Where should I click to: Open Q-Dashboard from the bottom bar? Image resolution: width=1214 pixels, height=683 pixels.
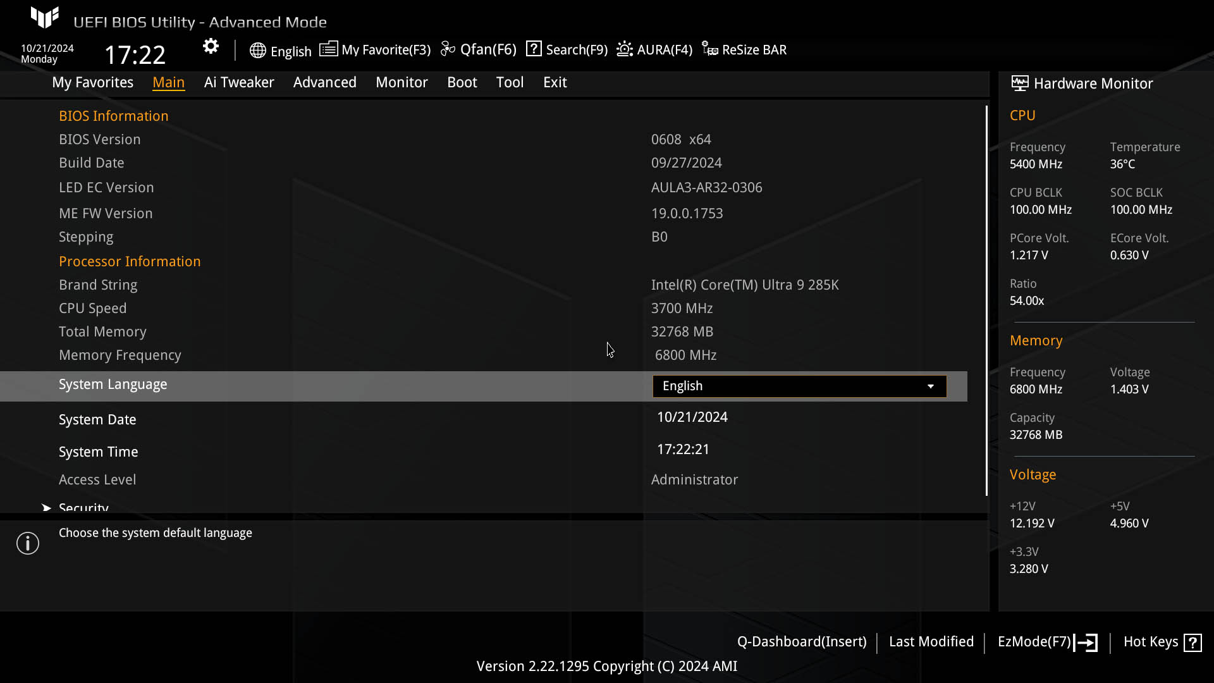(x=802, y=642)
